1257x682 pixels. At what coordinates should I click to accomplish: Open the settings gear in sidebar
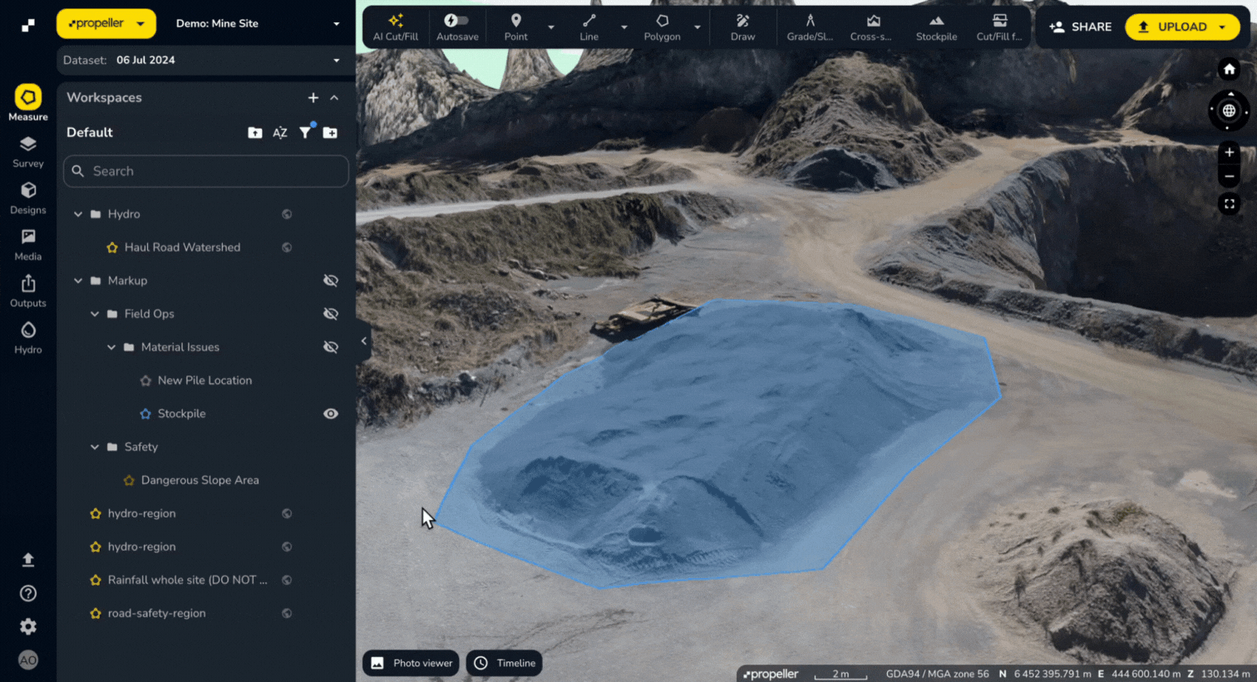[27, 626]
